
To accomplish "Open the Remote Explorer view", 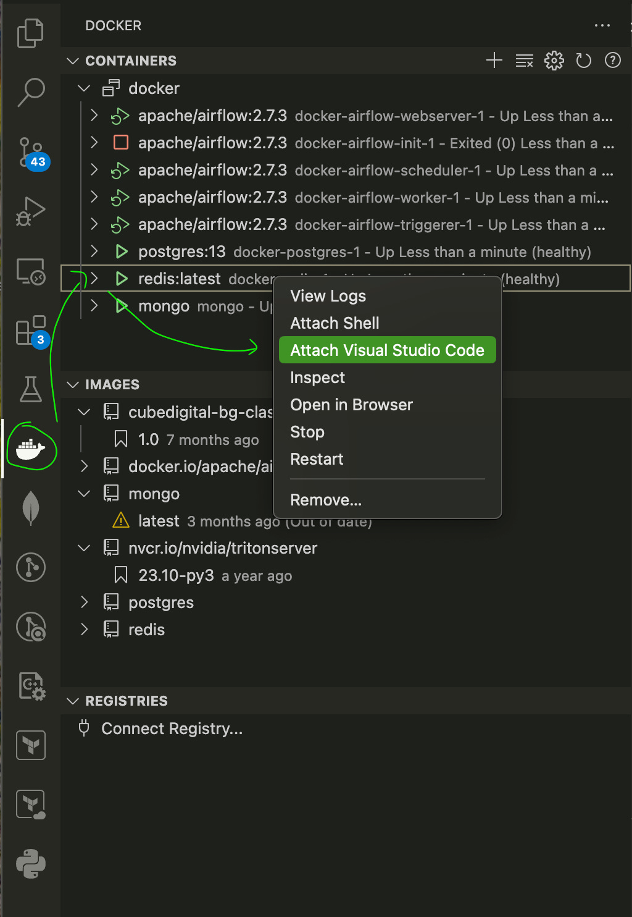I will [x=30, y=271].
